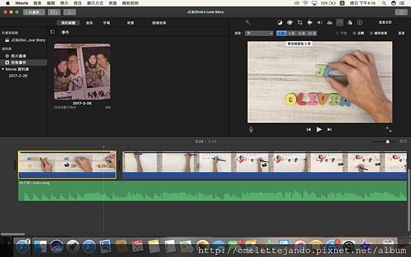Open the iMovie application menu
The height and width of the screenshot is (257, 411).
click(x=22, y=3)
